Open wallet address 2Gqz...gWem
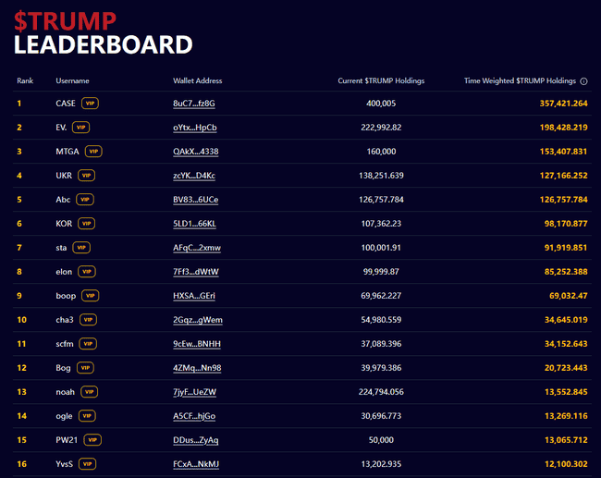 point(198,320)
